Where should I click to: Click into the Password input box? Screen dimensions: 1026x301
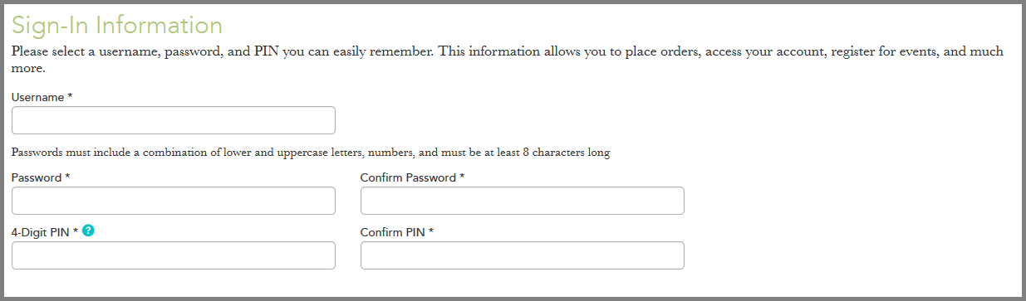174,201
